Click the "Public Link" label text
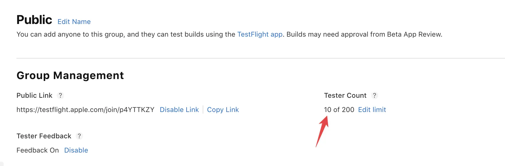 pos(34,95)
